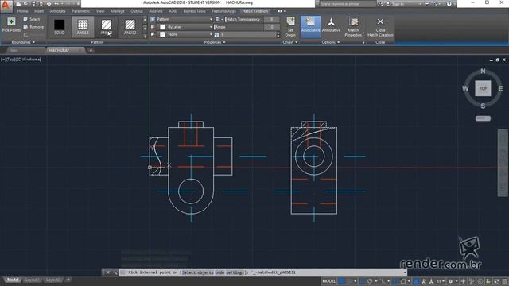The image size is (509, 286).
Task: Expand the Origin panel
Action: tap(289, 42)
